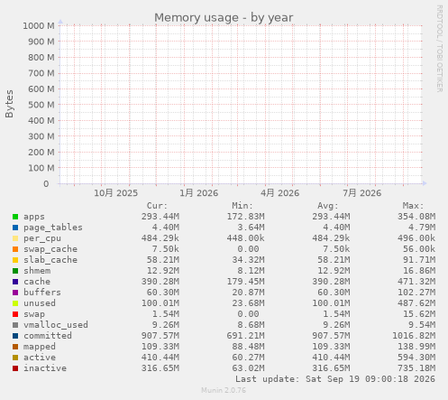Click the 'Munin 2.0.76' footer text
448x400 pixels.
tap(224, 390)
